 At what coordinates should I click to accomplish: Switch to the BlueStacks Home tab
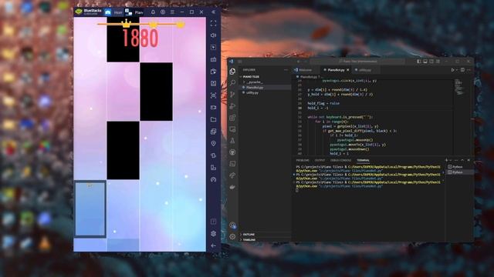tap(114, 12)
